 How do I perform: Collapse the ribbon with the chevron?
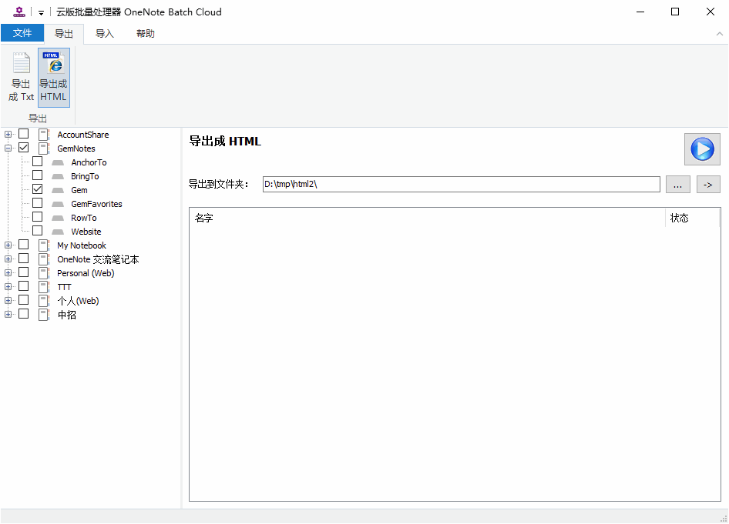point(719,34)
